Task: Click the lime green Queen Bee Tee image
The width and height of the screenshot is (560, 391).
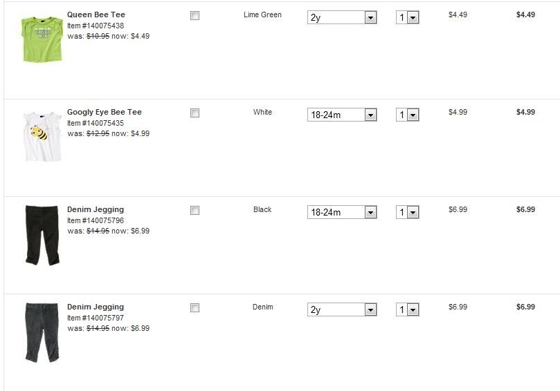Action: pos(42,39)
